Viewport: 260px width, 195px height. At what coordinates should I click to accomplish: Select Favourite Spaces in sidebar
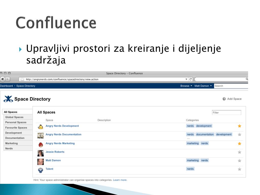(18, 127)
